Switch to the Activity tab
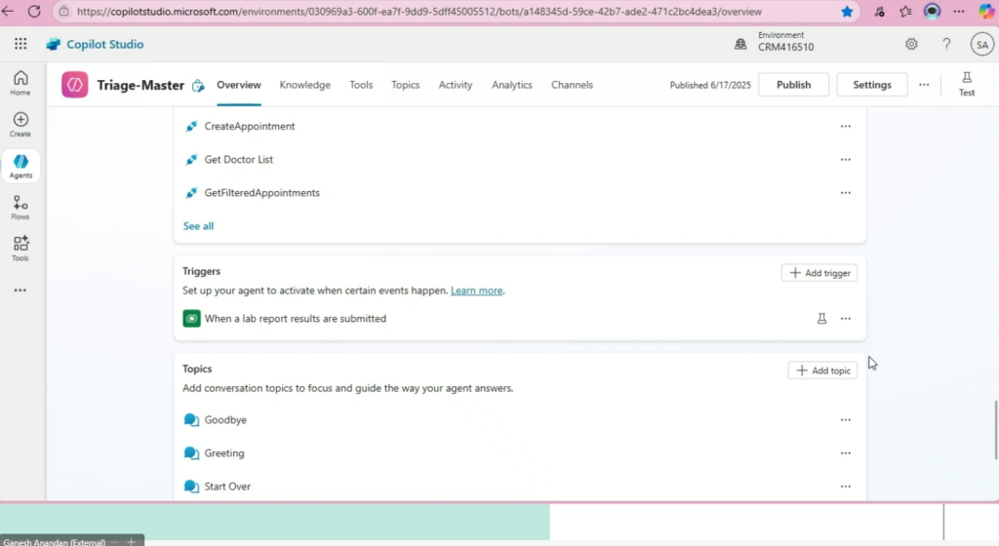This screenshot has height=546, width=999. point(456,85)
